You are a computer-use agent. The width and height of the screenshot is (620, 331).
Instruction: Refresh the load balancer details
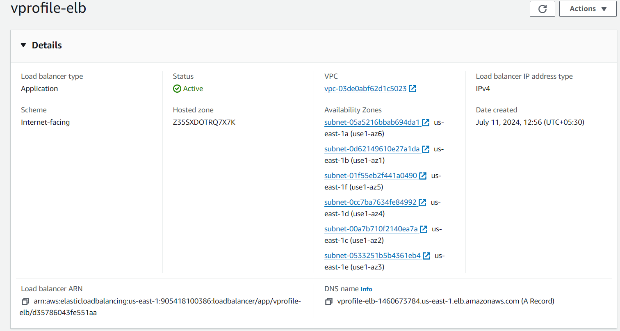point(542,9)
